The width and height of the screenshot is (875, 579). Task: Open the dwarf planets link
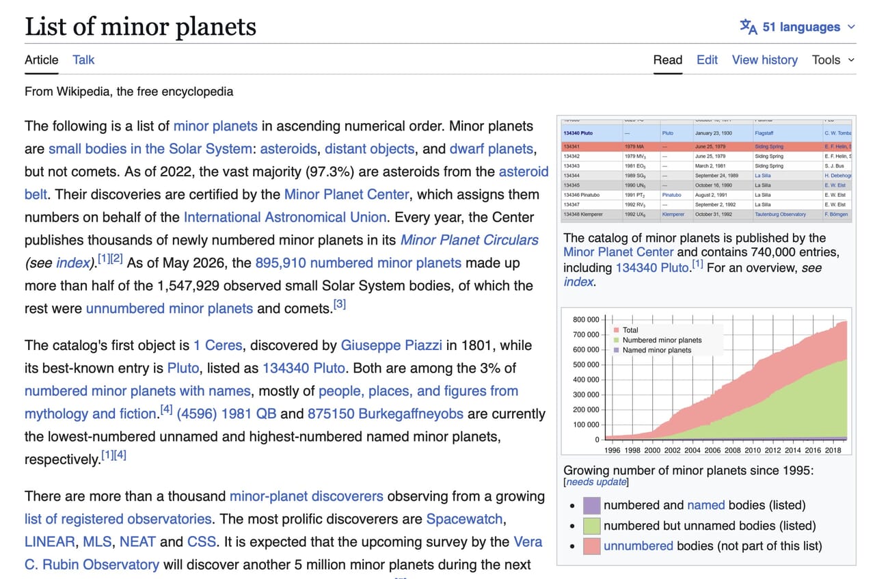coord(491,148)
